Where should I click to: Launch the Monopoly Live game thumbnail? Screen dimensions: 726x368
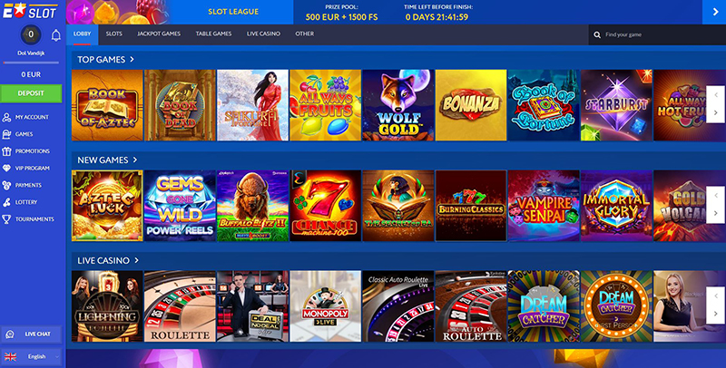click(326, 306)
